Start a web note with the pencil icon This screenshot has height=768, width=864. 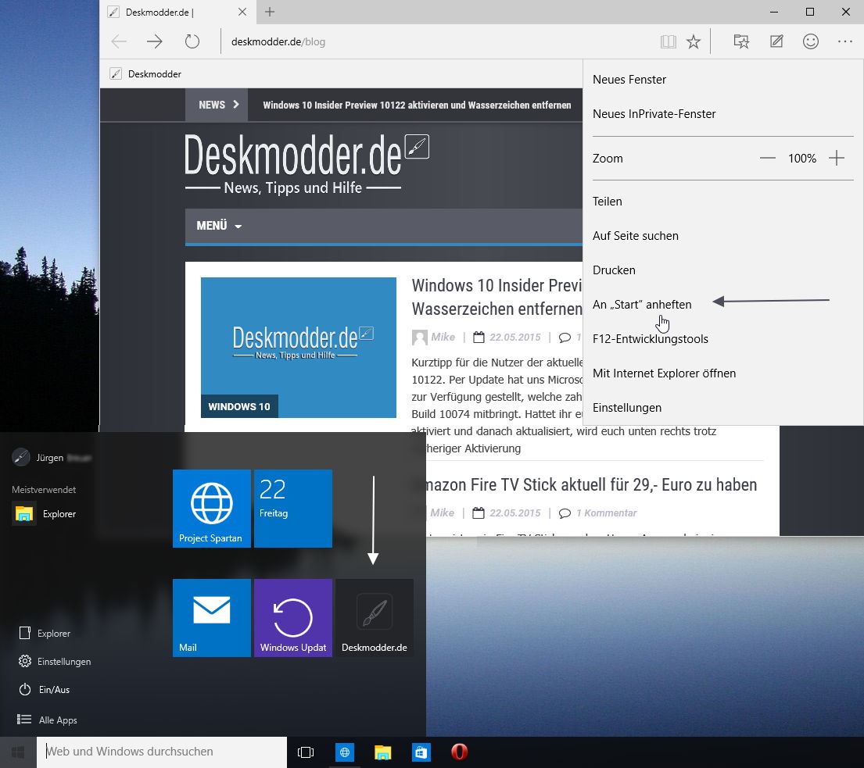click(776, 41)
